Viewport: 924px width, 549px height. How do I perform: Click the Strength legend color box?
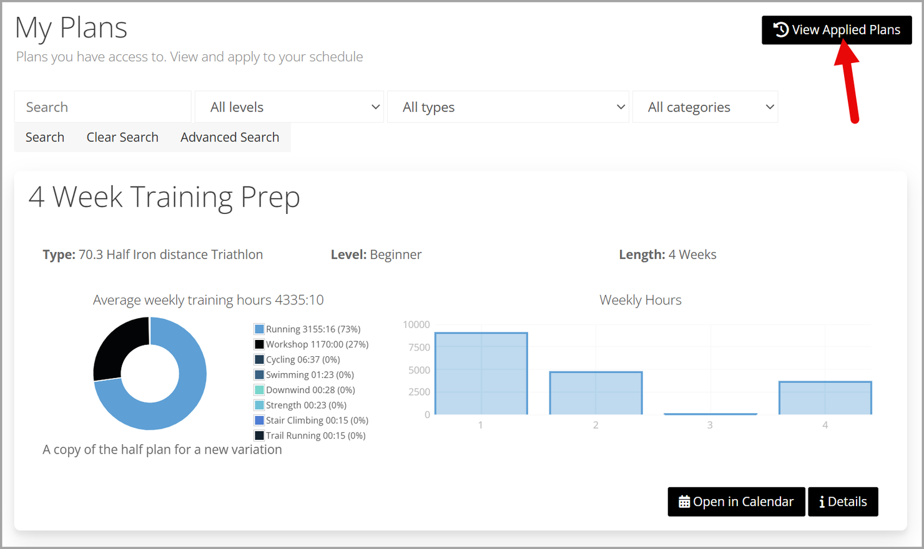(x=259, y=405)
